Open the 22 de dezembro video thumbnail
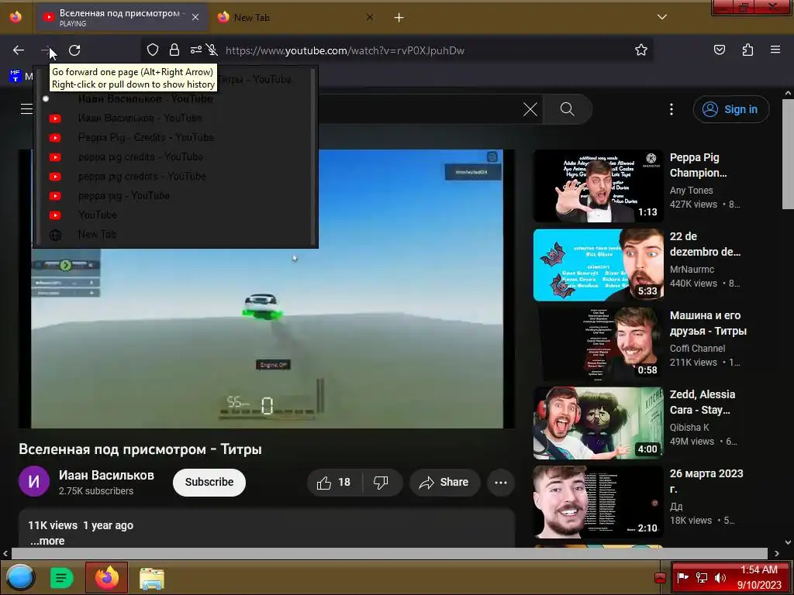The height and width of the screenshot is (595, 794). tap(598, 265)
